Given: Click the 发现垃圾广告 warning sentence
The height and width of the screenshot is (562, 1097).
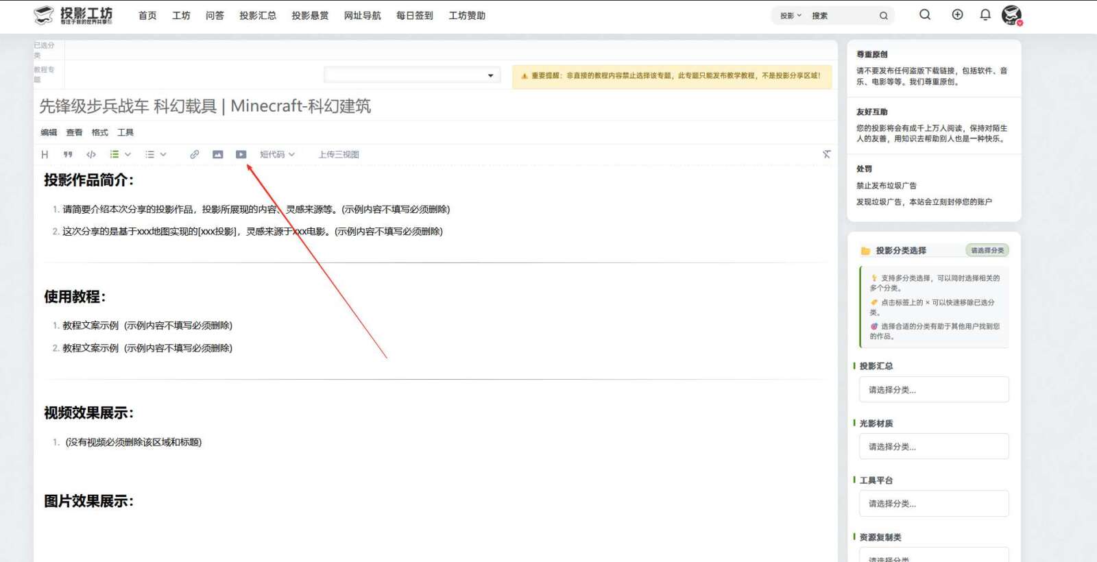Looking at the screenshot, I should [x=924, y=202].
